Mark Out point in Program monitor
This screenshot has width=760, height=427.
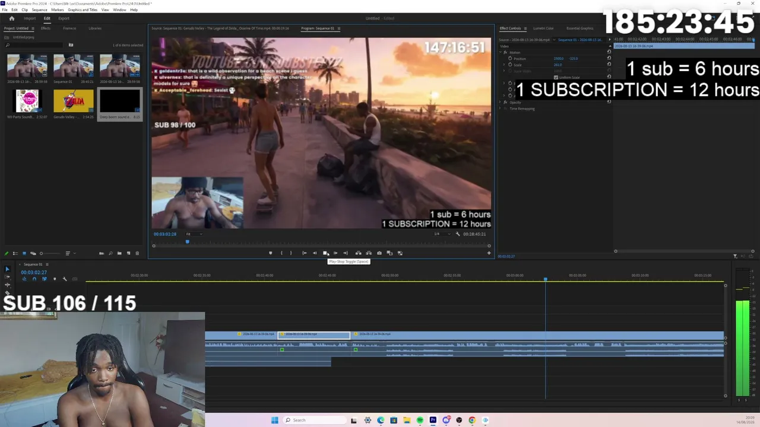point(291,253)
